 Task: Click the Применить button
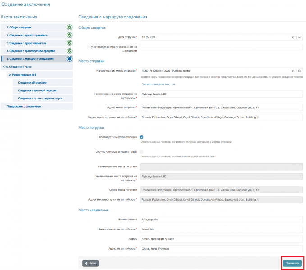[x=292, y=263]
